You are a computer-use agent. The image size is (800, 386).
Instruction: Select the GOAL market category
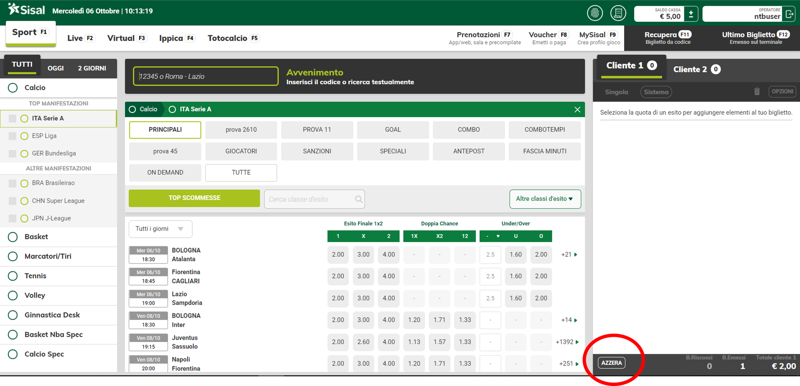click(x=393, y=130)
